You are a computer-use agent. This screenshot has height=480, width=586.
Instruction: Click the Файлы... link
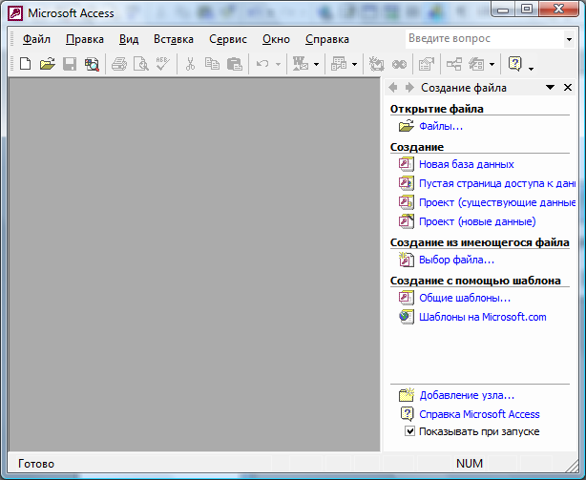[441, 126]
